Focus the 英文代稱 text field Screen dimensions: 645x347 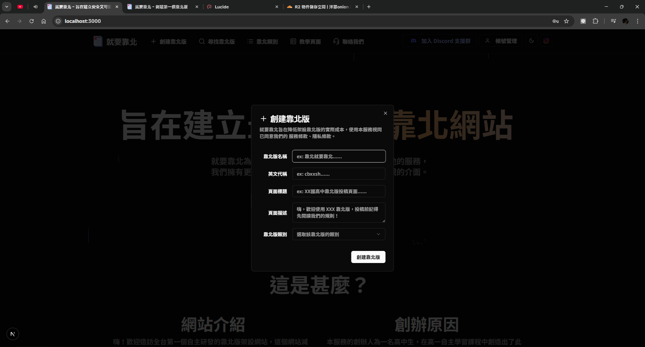point(339,174)
